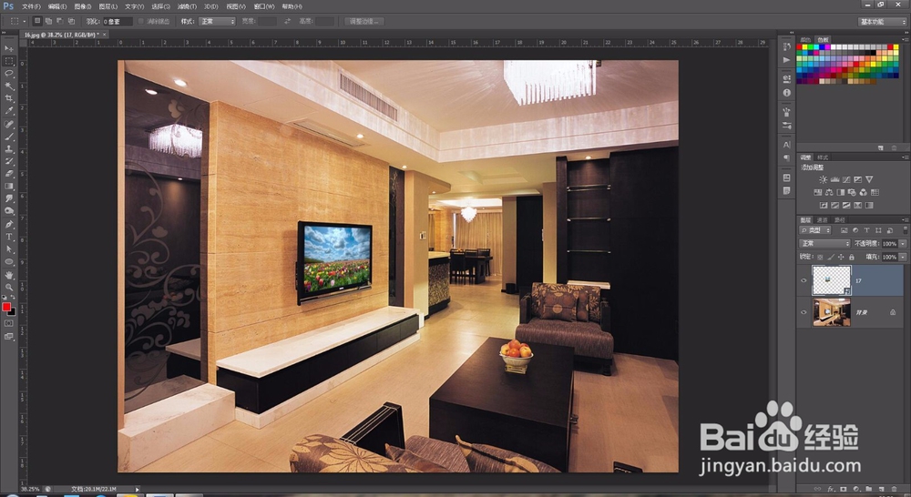
Task: Open the workspace switcher dropdown
Action: pyautogui.click(x=882, y=22)
